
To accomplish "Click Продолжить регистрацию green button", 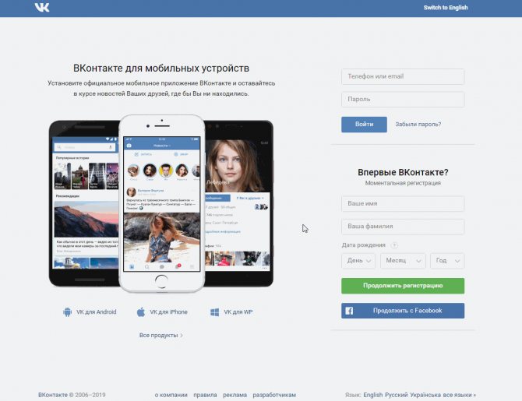I will pyautogui.click(x=403, y=286).
